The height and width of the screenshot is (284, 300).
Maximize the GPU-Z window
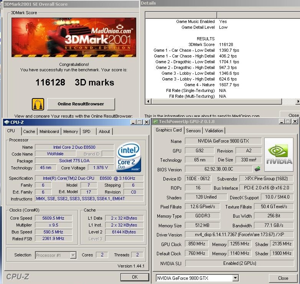coord(288,121)
